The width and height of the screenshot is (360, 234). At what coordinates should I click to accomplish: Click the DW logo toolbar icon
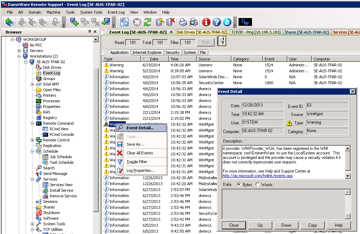(245, 22)
